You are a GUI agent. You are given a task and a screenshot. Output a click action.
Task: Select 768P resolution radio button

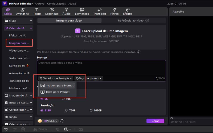tap(66, 110)
